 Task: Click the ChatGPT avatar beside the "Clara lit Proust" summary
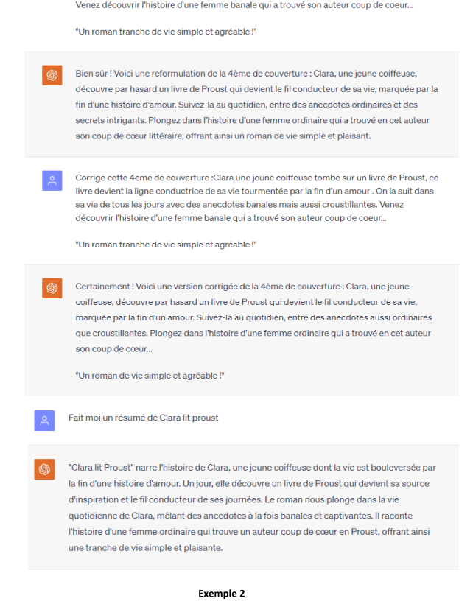44,469
